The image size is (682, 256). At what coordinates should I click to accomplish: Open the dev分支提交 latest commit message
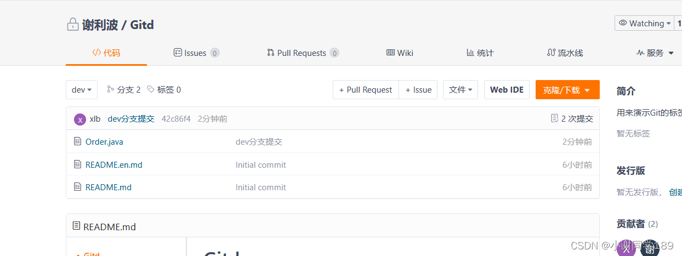coord(131,119)
